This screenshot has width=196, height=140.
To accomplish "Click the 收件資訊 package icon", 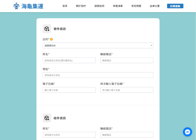I will [47, 118].
